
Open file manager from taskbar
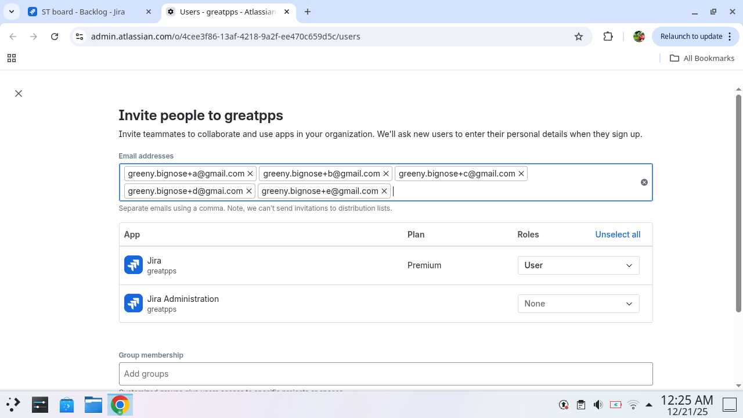click(x=93, y=405)
